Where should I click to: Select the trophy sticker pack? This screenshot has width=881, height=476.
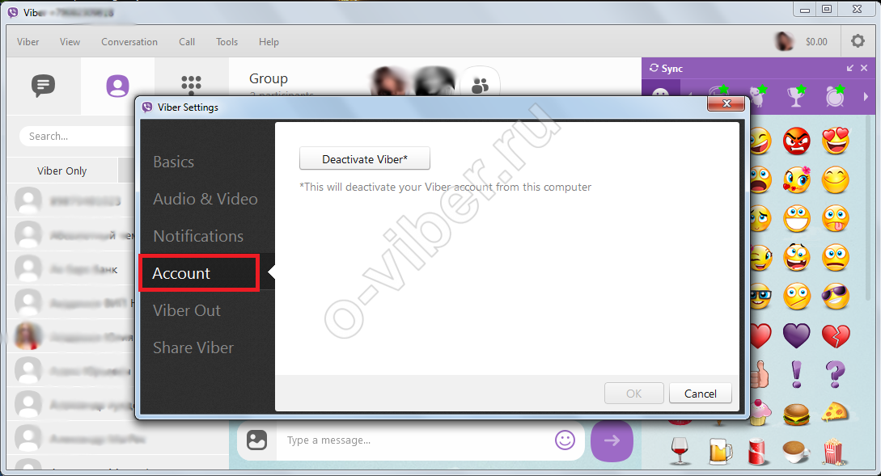tap(795, 95)
